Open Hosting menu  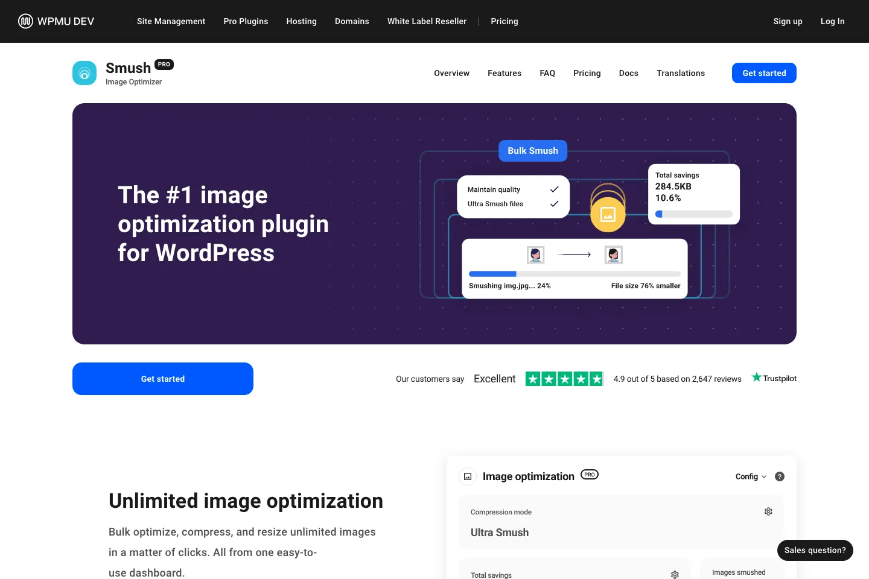click(301, 21)
